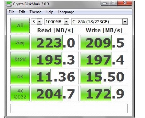Start the 4K random test
145x118 pixels.
20,76
